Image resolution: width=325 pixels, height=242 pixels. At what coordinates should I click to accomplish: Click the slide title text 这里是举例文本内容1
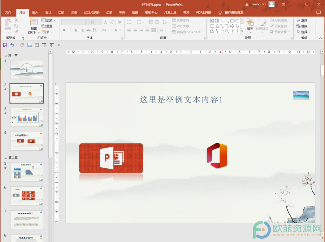point(181,100)
